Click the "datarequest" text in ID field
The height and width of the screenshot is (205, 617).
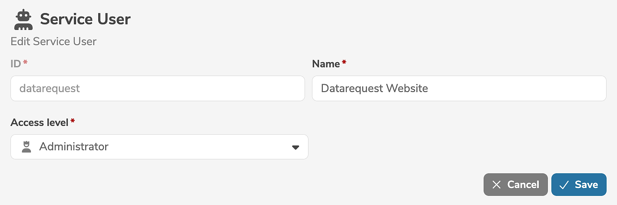pos(50,89)
